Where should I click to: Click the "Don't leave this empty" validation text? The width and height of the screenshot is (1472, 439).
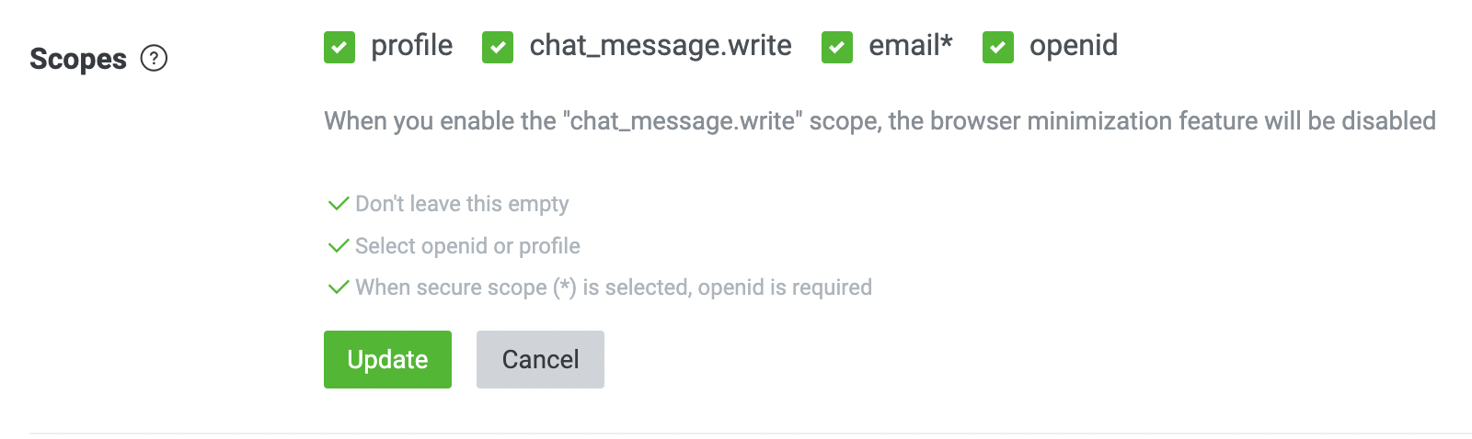click(462, 204)
